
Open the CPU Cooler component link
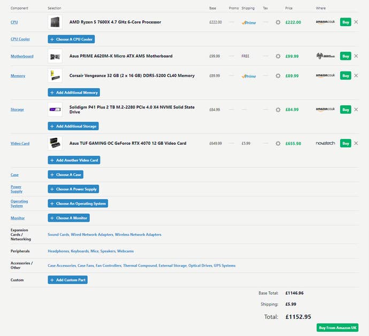(x=20, y=39)
